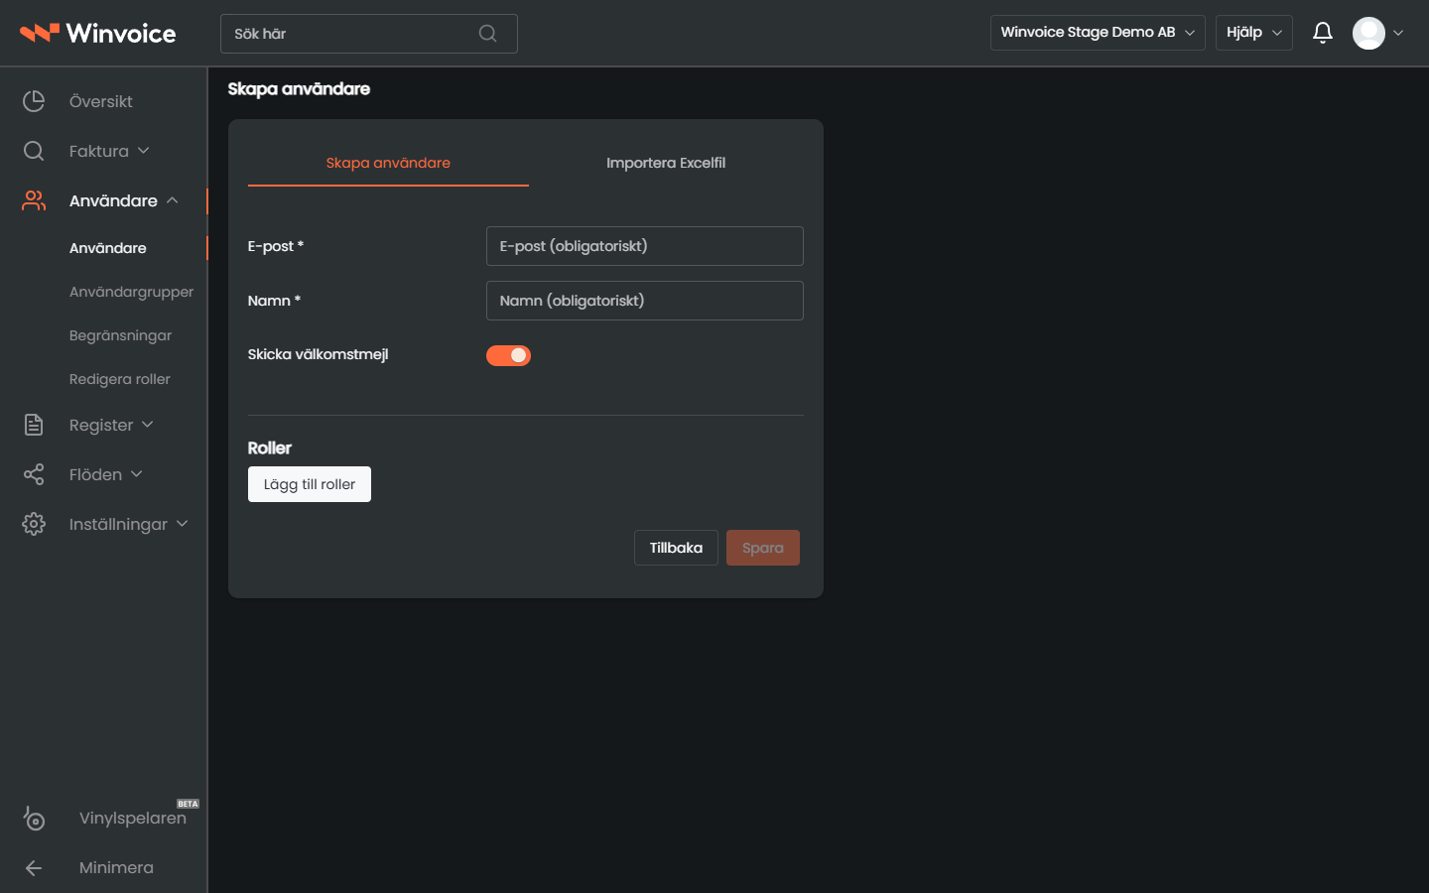Click the Användare people icon
This screenshot has height=893, width=1429.
(x=34, y=200)
